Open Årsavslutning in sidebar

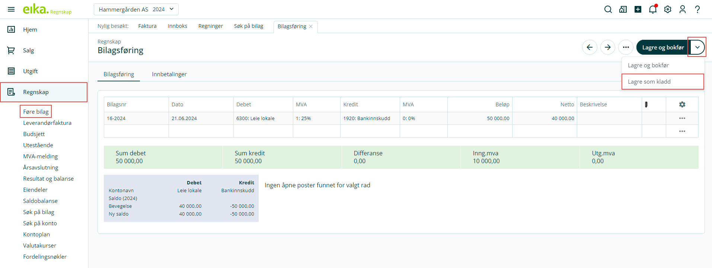pos(41,167)
